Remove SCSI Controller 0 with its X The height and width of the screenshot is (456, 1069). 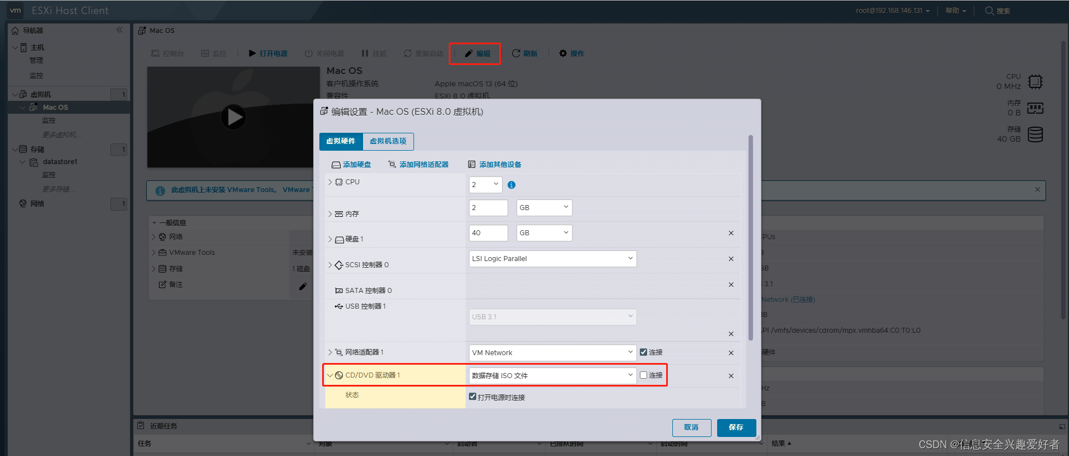tap(731, 259)
